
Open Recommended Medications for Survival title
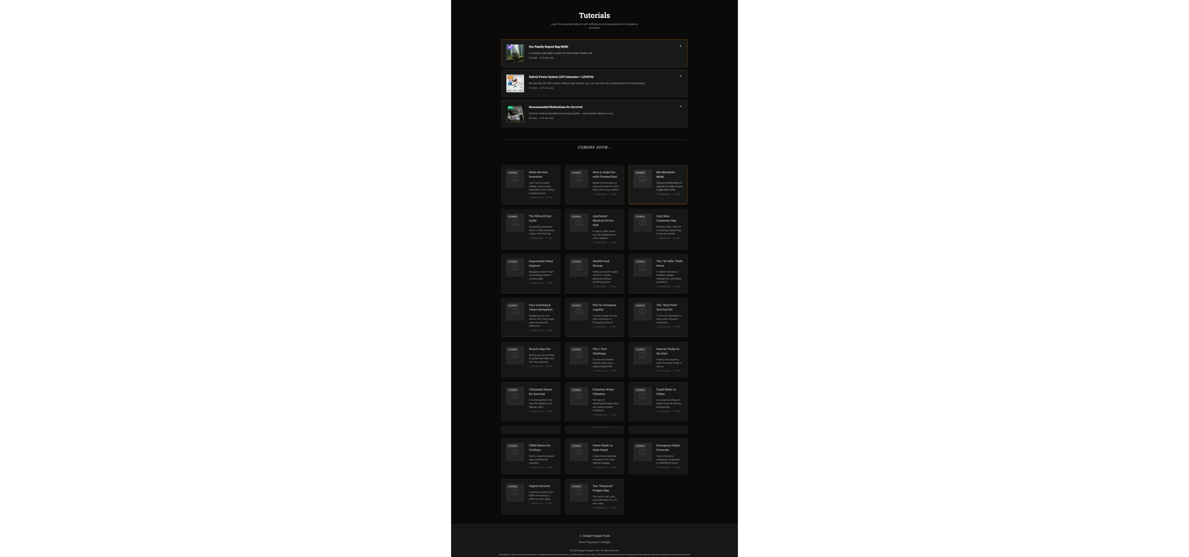(555, 107)
